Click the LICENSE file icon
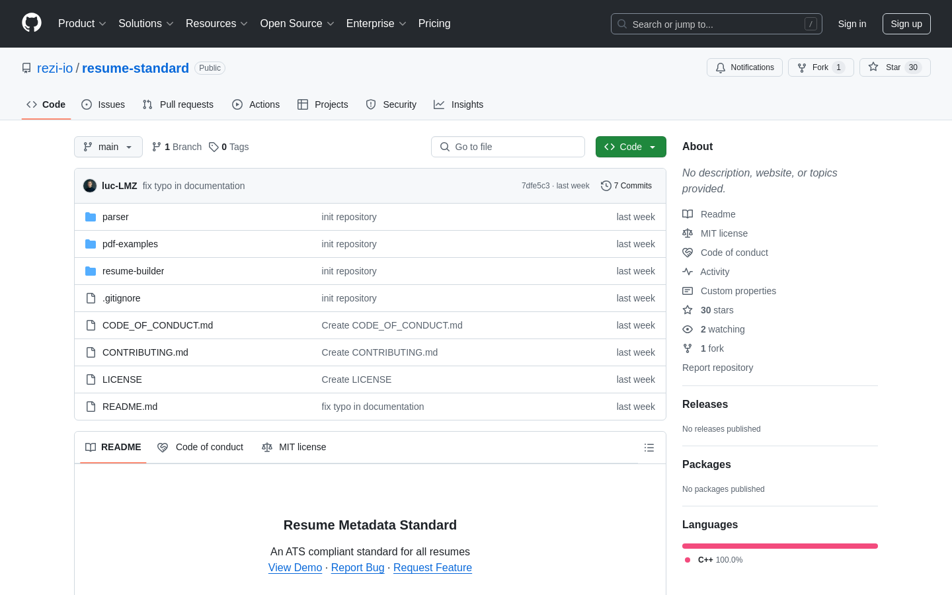This screenshot has height=595, width=952. pos(91,379)
